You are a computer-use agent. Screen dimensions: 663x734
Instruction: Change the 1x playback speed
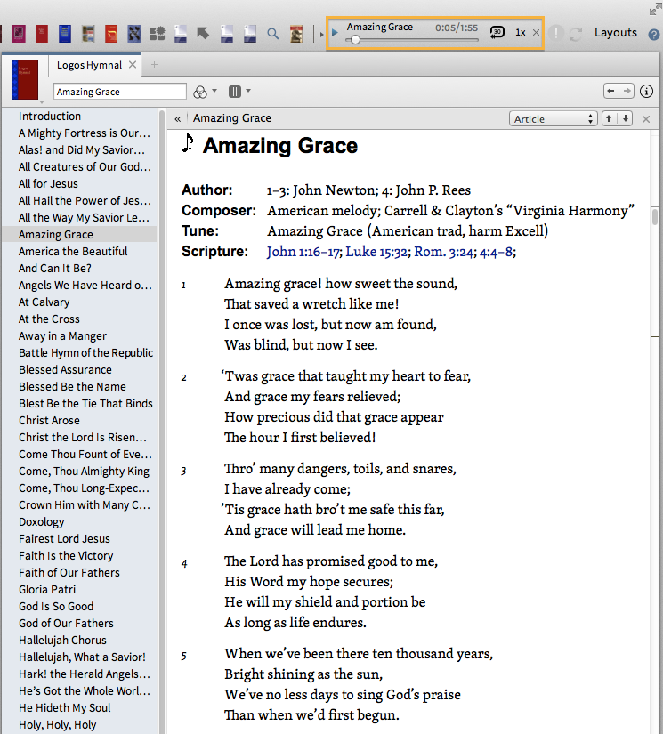521,32
